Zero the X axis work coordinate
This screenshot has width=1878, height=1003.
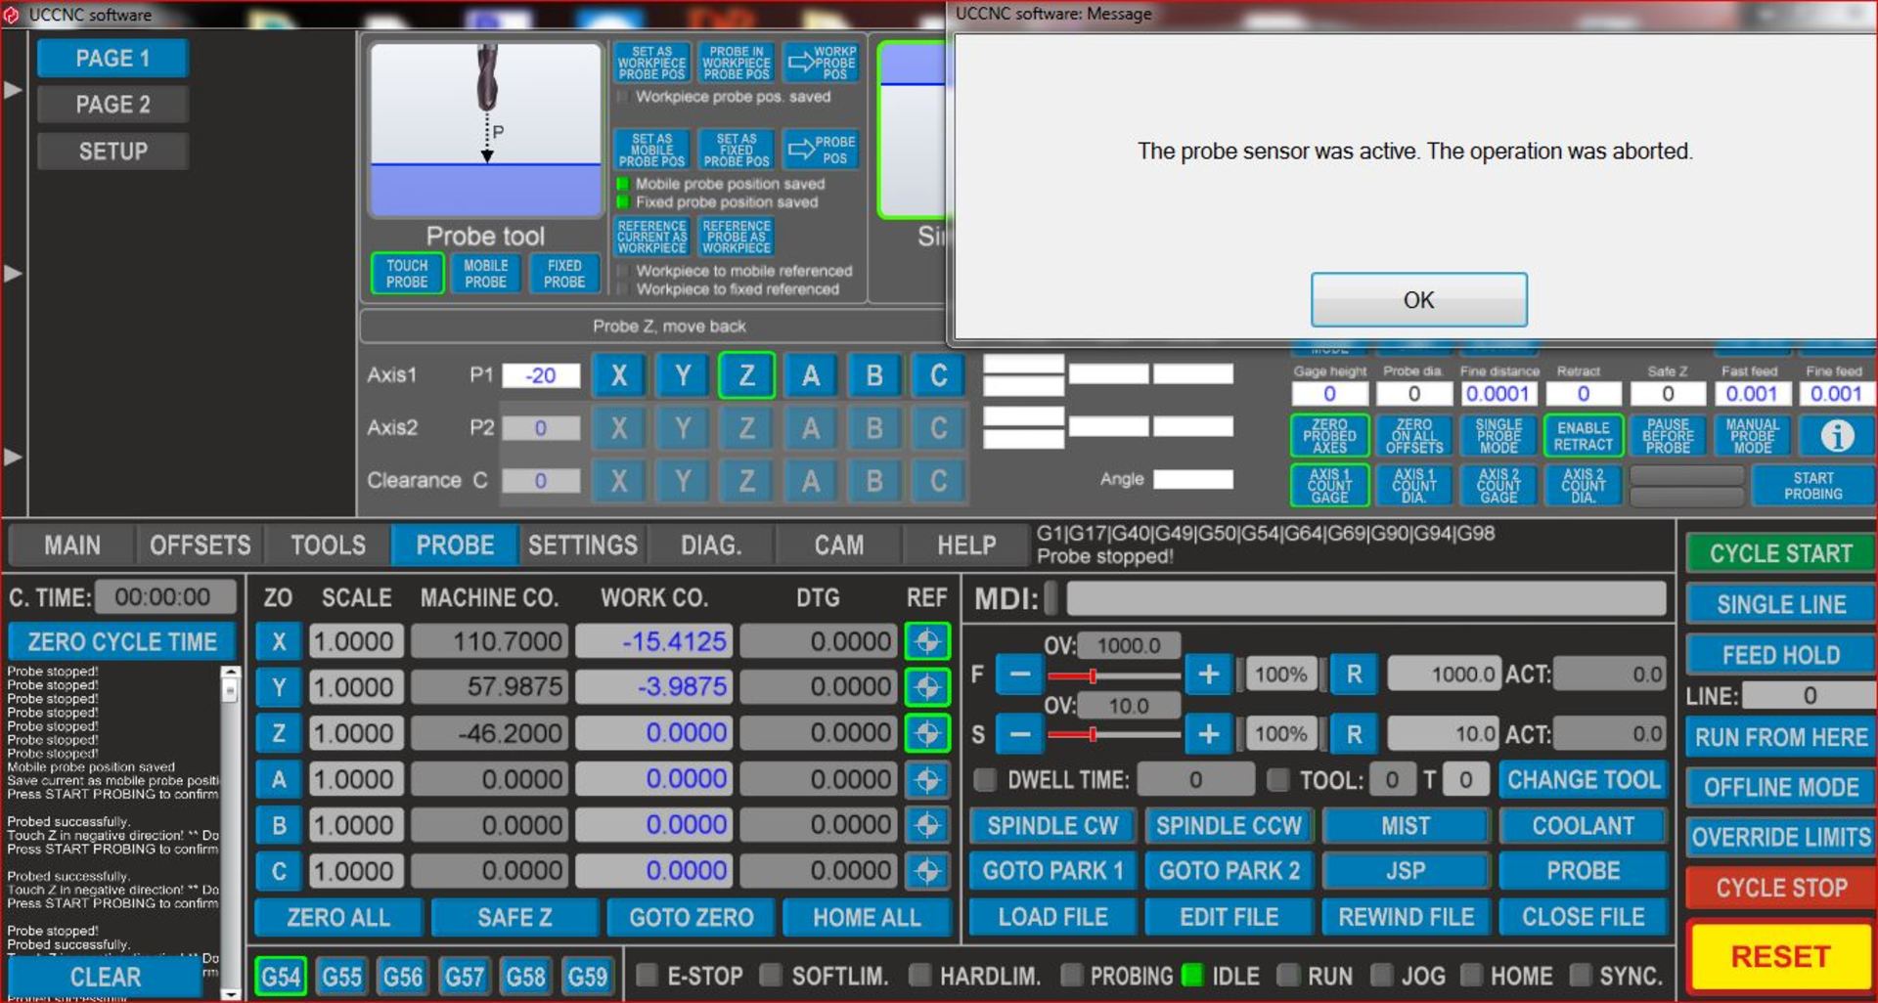tap(279, 642)
